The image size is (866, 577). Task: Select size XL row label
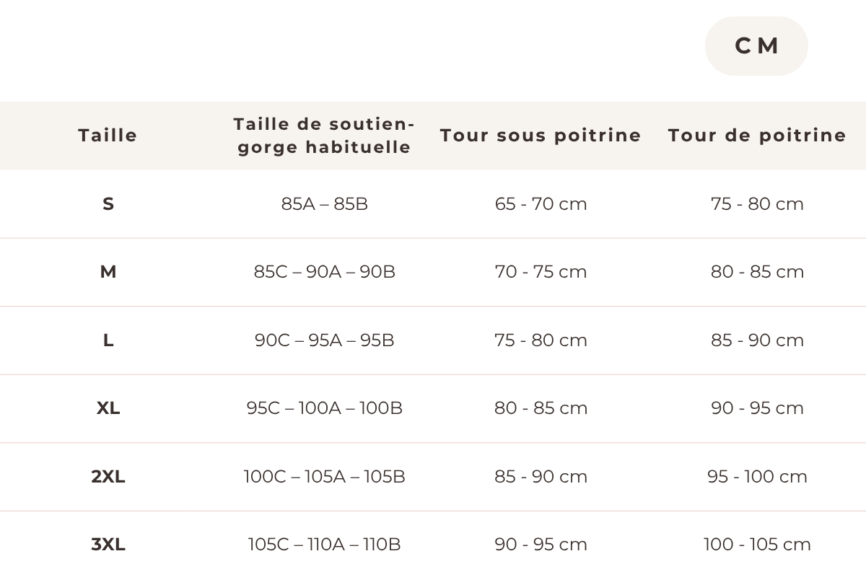108,408
